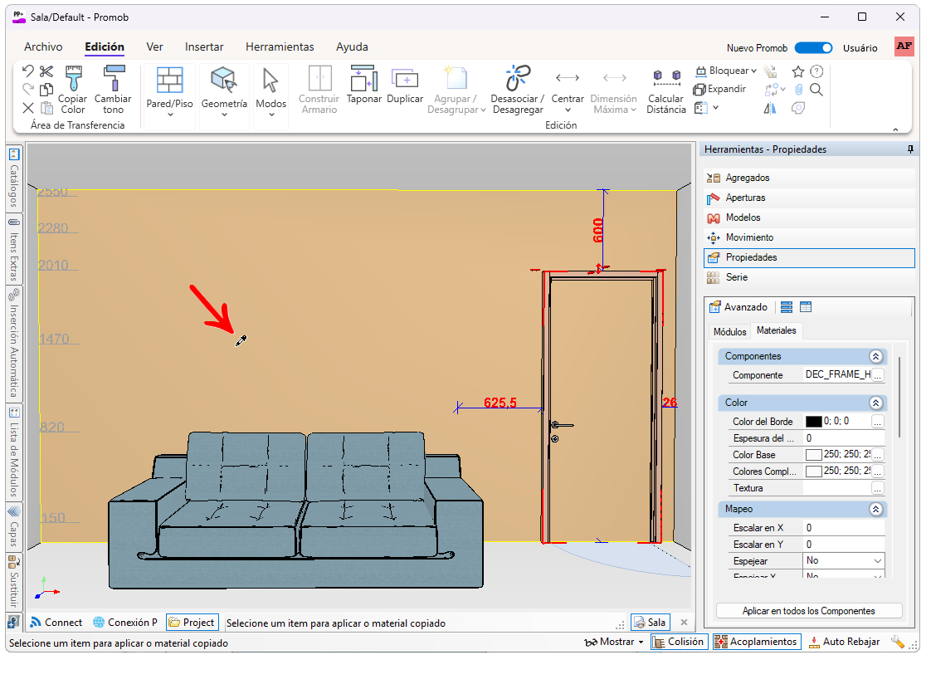Collapse the Componentes section
Image resolution: width=926 pixels, height=689 pixels.
(x=875, y=356)
